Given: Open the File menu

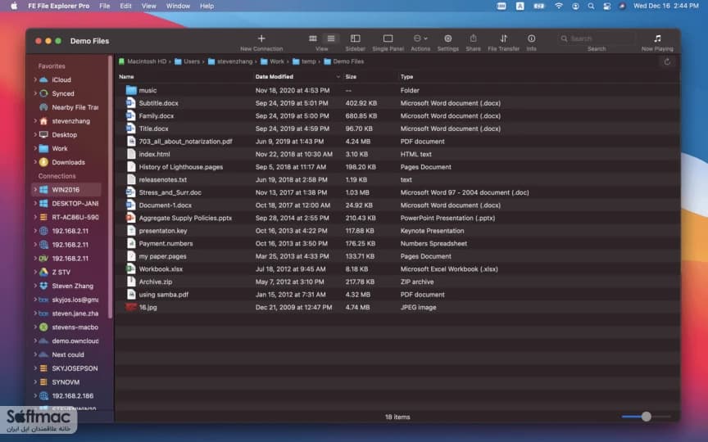Looking at the screenshot, I should tap(104, 7).
